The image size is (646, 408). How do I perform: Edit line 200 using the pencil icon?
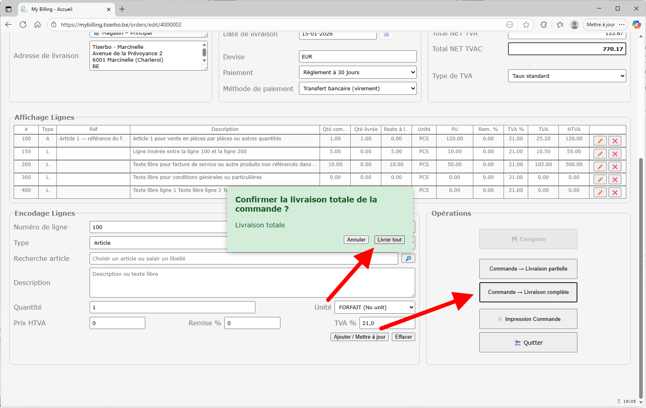(x=600, y=167)
